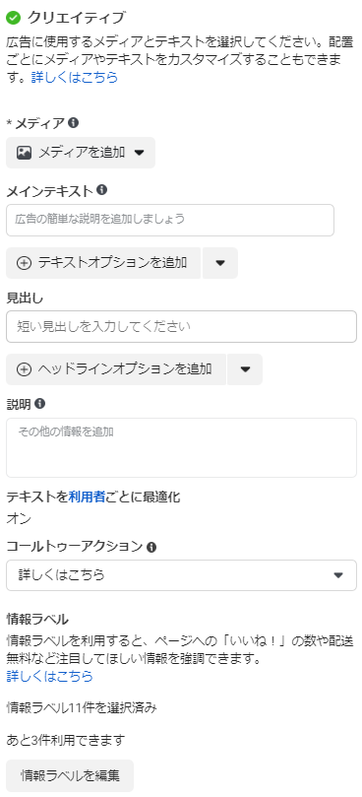Open the メディアを追加 dropdown arrow

139,153
